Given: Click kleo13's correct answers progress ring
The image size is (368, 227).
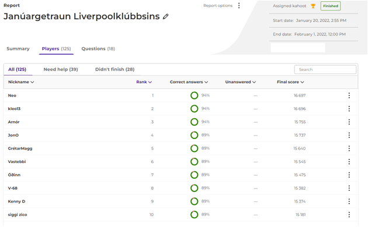Looking at the screenshot, I should coord(195,109).
